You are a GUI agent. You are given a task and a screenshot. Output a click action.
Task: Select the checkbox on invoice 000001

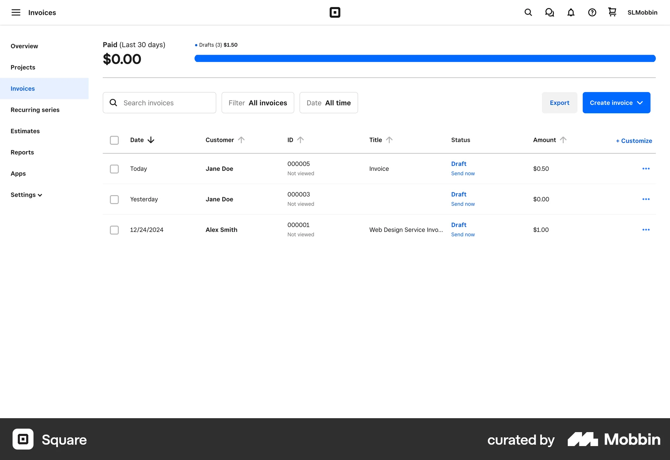114,230
